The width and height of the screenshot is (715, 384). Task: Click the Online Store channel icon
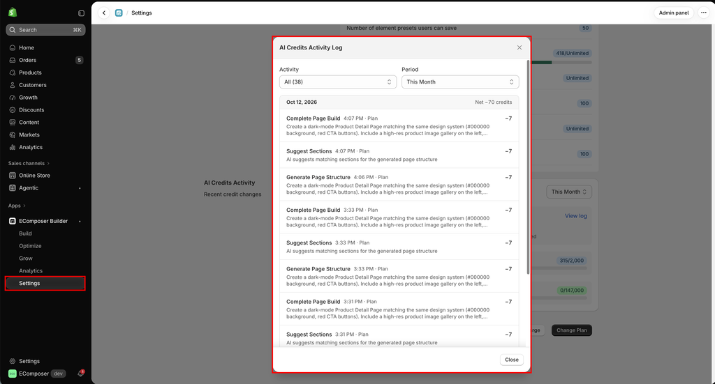point(13,175)
